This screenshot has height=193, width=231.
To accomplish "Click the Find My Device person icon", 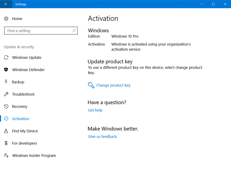I will click(x=6, y=131).
